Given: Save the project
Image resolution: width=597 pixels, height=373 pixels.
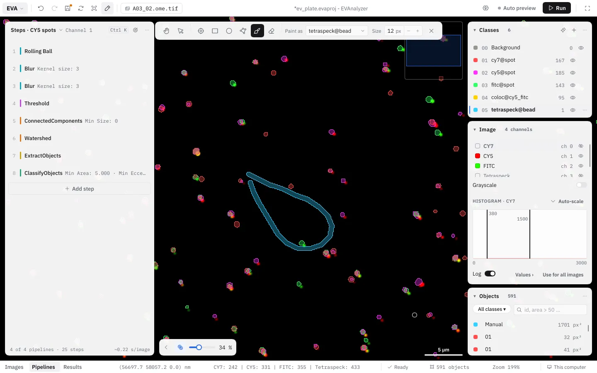Looking at the screenshot, I should (x=68, y=8).
